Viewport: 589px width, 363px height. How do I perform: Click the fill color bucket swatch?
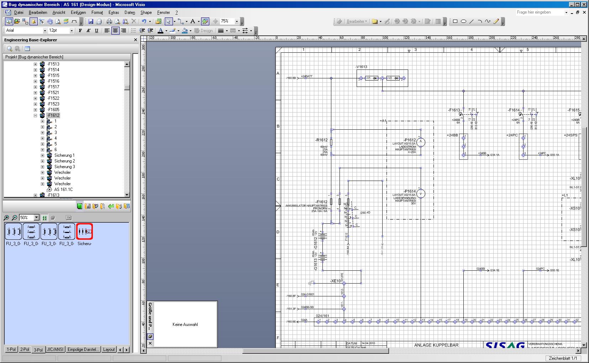tap(185, 31)
